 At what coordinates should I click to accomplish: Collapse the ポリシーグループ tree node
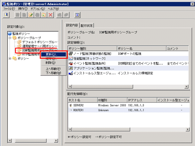pos(10,38)
